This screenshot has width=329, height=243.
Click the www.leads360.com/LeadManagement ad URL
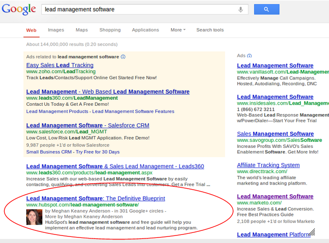coord(72,98)
